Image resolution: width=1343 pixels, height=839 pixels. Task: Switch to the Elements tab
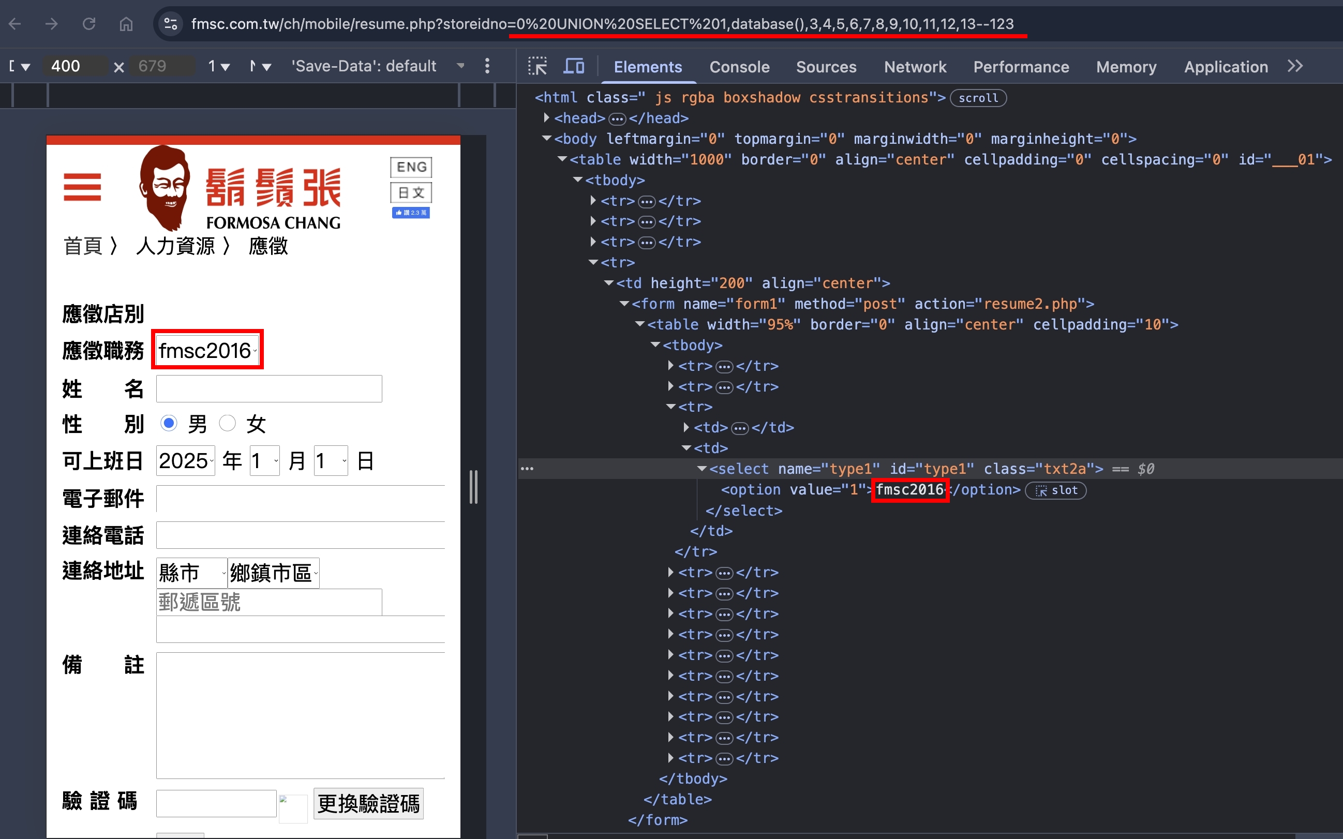click(x=648, y=67)
